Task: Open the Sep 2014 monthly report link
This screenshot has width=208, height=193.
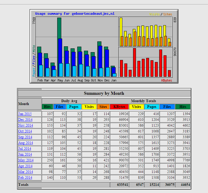Action: [25, 137]
